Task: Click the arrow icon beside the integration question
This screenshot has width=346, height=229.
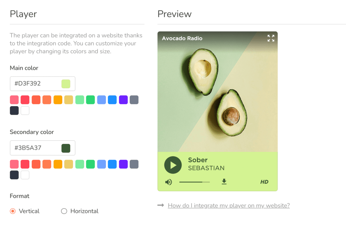Action: [x=161, y=205]
